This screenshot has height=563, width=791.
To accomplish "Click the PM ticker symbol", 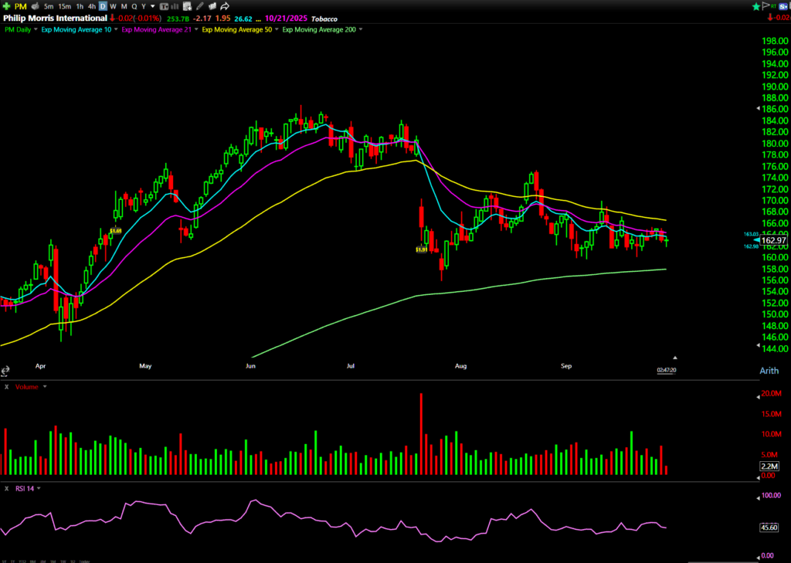I will pos(19,6).
